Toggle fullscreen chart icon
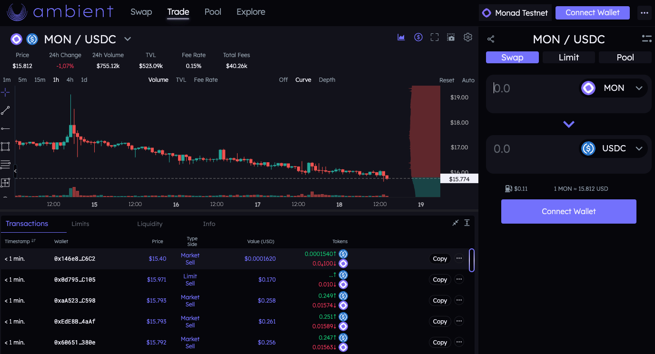 434,37
